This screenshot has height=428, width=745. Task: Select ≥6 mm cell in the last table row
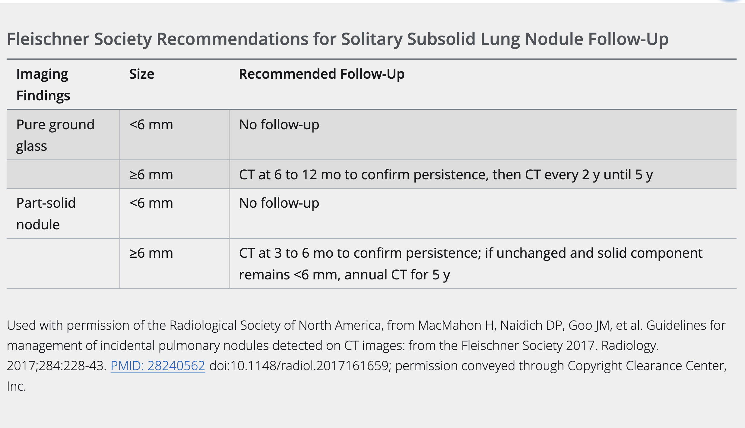tap(151, 253)
